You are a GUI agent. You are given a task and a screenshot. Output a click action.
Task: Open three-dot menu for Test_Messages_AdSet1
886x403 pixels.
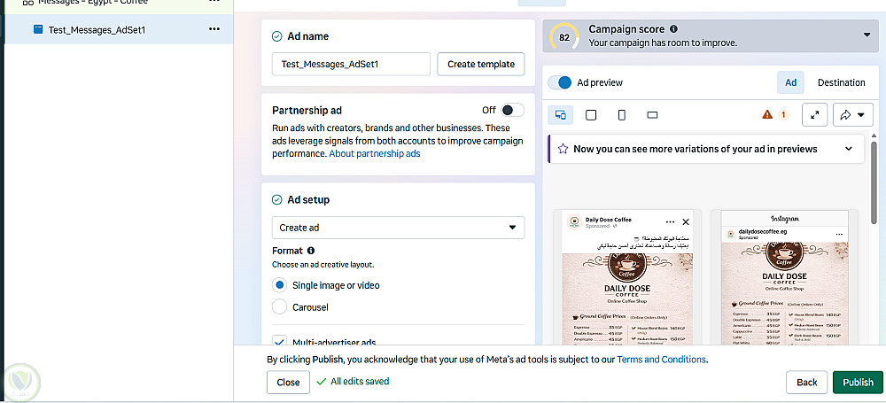tap(214, 29)
